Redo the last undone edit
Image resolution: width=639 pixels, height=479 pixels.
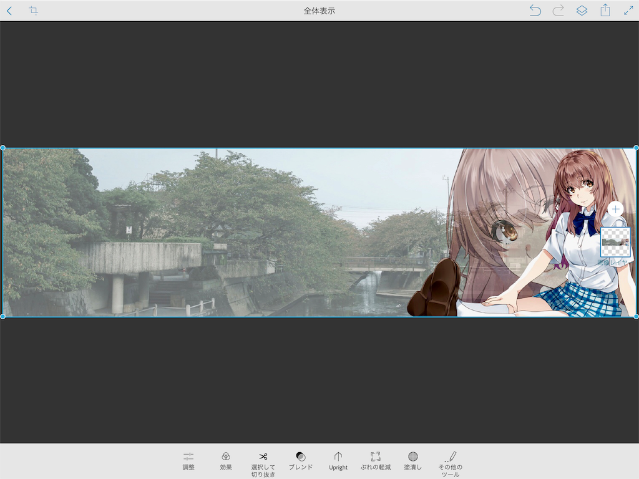click(559, 11)
